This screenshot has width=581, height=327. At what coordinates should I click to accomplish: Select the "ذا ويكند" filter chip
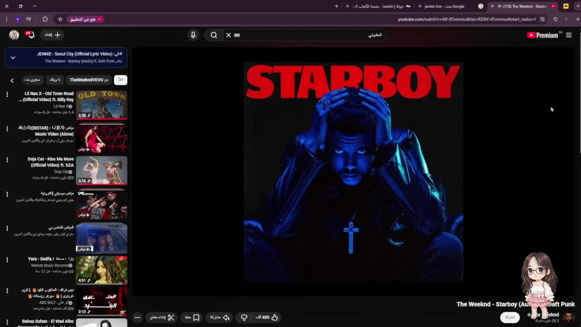55,80
